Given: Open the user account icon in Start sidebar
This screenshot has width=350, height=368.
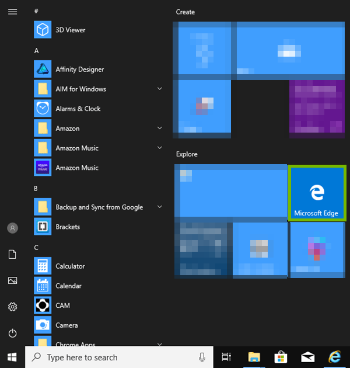Looking at the screenshot, I should (x=12, y=228).
